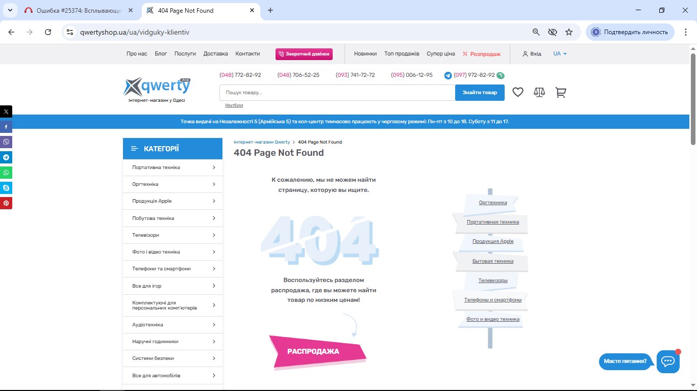The width and height of the screenshot is (697, 391).
Task: Open the live chat bubble icon
Action: pos(668,361)
